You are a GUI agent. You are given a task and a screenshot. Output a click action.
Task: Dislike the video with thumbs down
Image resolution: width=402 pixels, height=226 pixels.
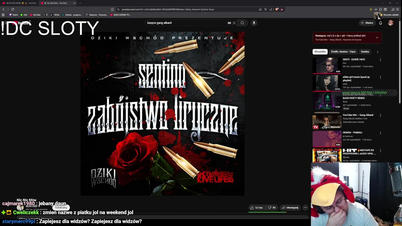(272, 207)
